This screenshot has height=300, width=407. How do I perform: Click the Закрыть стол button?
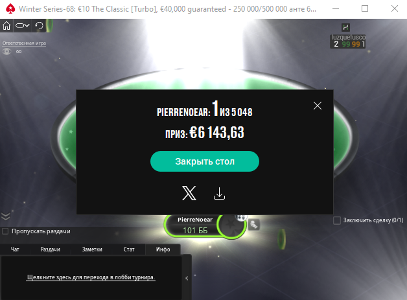[205, 161]
